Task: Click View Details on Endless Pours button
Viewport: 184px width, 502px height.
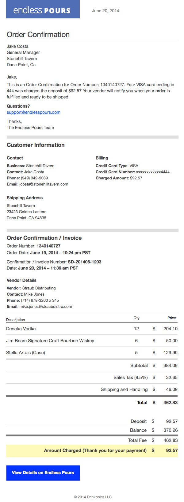Action: (x=43, y=473)
